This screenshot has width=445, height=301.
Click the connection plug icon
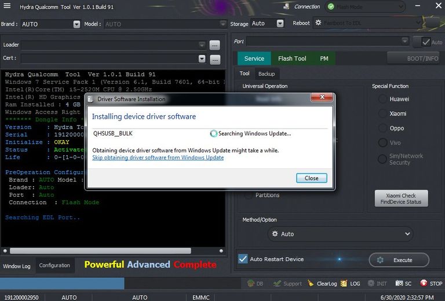(286, 6)
